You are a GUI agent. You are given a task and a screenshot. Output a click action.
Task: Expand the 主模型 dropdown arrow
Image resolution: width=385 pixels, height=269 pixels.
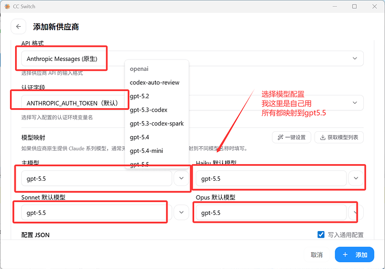click(x=181, y=179)
